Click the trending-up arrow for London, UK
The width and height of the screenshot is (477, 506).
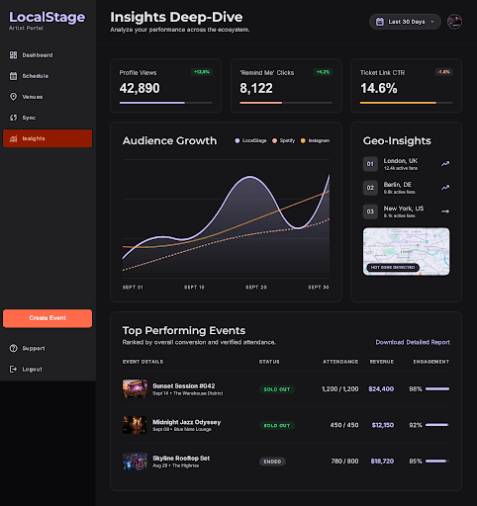[x=445, y=164]
